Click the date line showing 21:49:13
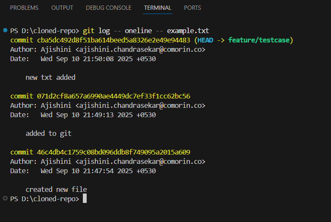This screenshot has height=222, width=331. (x=83, y=115)
